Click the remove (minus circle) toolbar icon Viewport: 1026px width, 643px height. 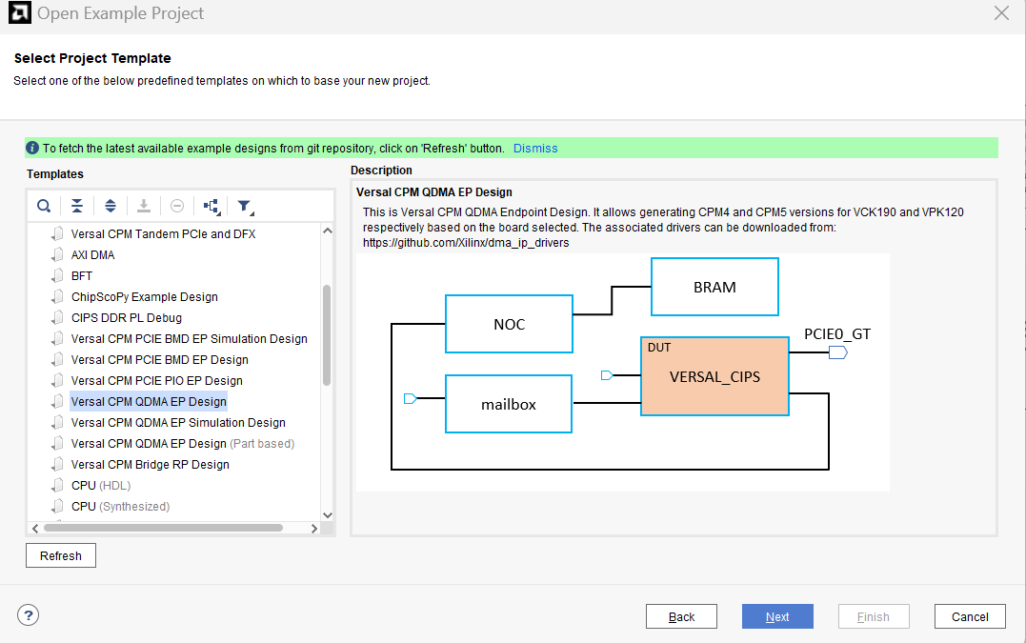tap(176, 206)
